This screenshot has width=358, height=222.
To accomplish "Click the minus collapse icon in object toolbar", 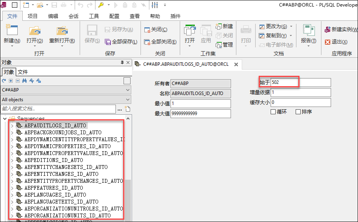I will 18,81.
